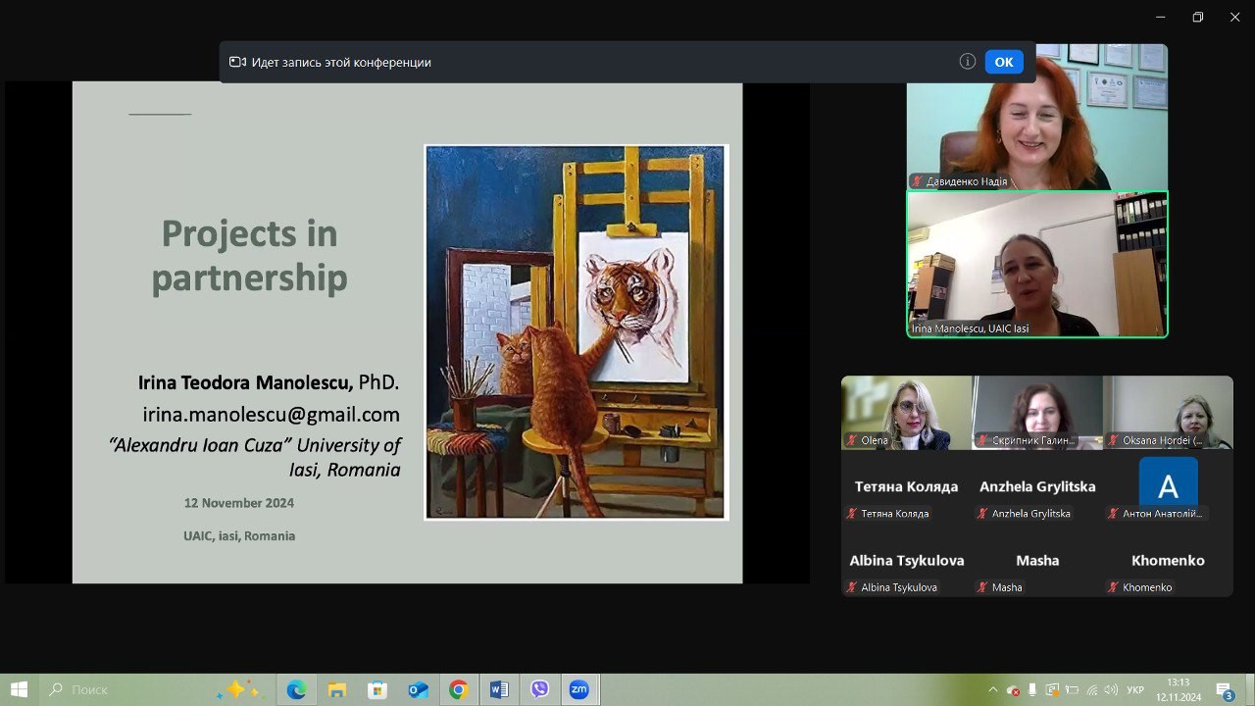
Task: Click muted mic icon beside Давиденко Надія
Action: click(x=918, y=181)
